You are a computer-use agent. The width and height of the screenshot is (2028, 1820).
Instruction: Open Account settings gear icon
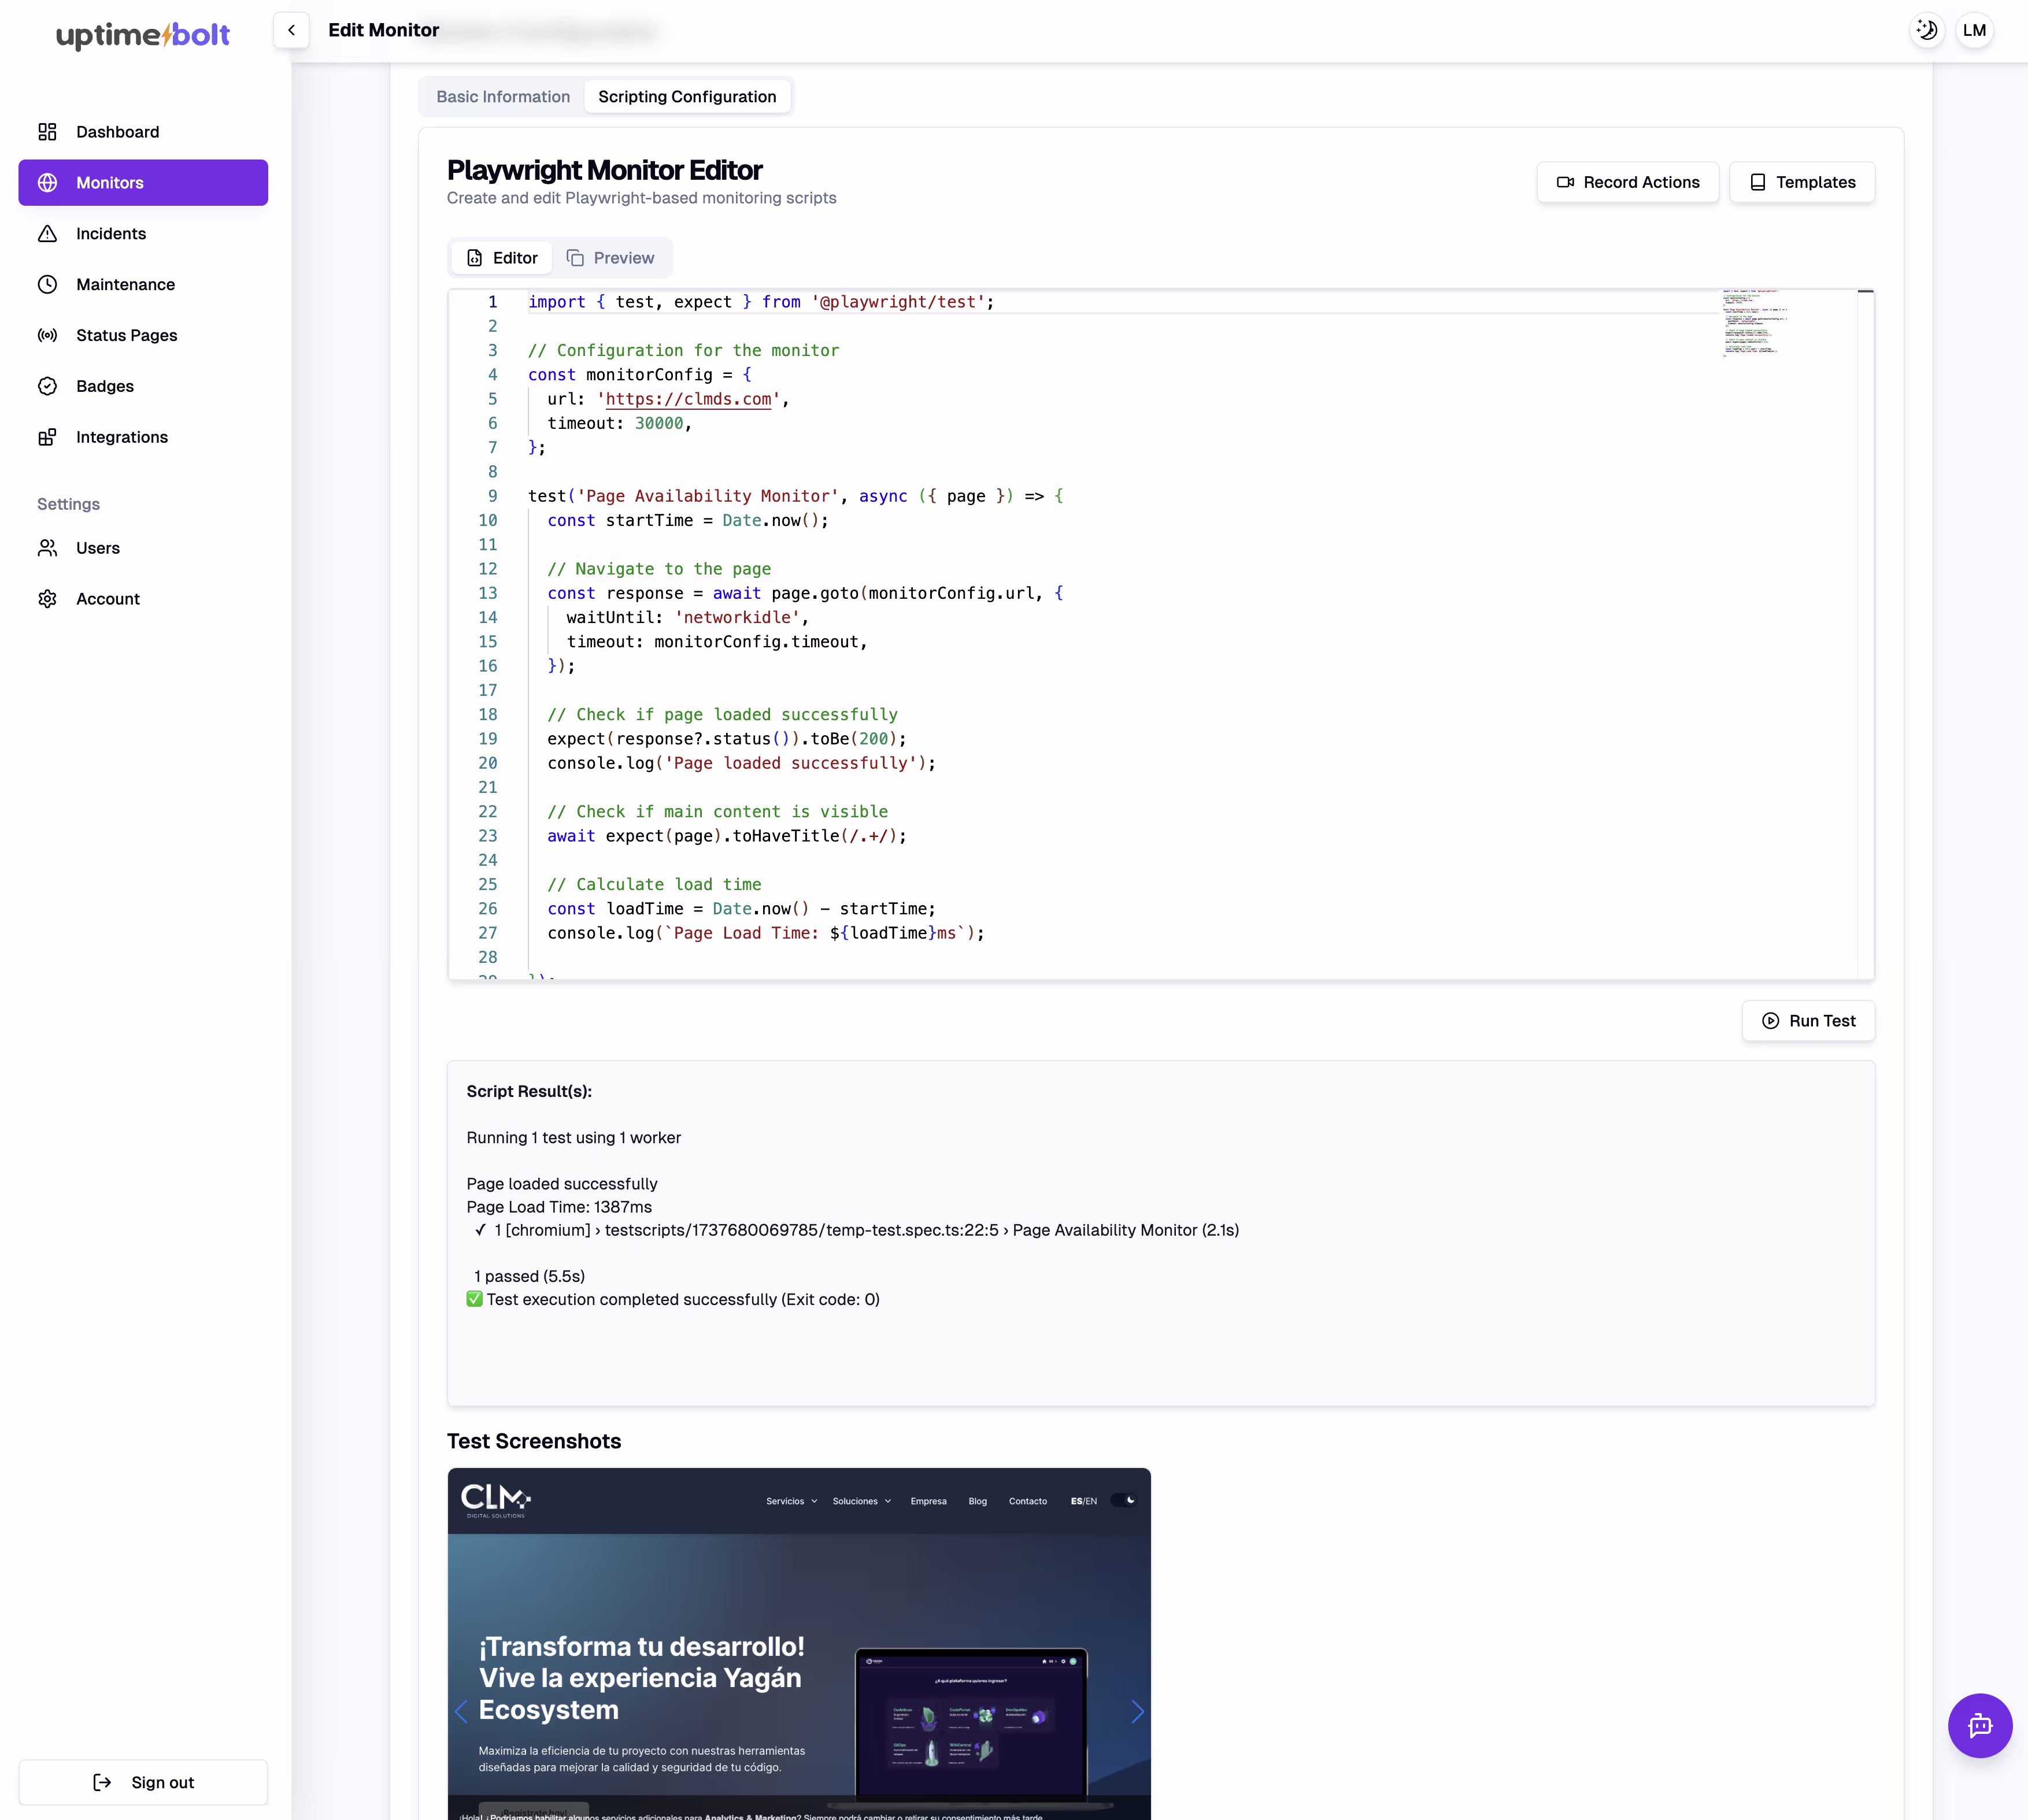tap(47, 599)
